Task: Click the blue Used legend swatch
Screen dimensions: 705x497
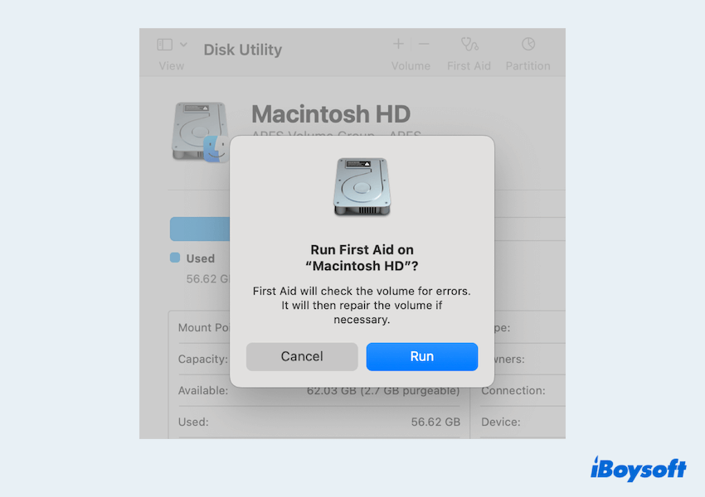Action: 175,258
